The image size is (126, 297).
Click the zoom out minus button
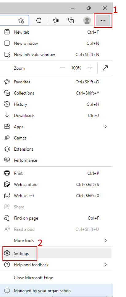(62, 68)
